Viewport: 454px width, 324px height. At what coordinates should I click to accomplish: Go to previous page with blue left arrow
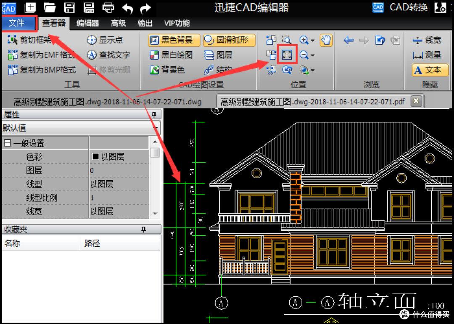[348, 40]
